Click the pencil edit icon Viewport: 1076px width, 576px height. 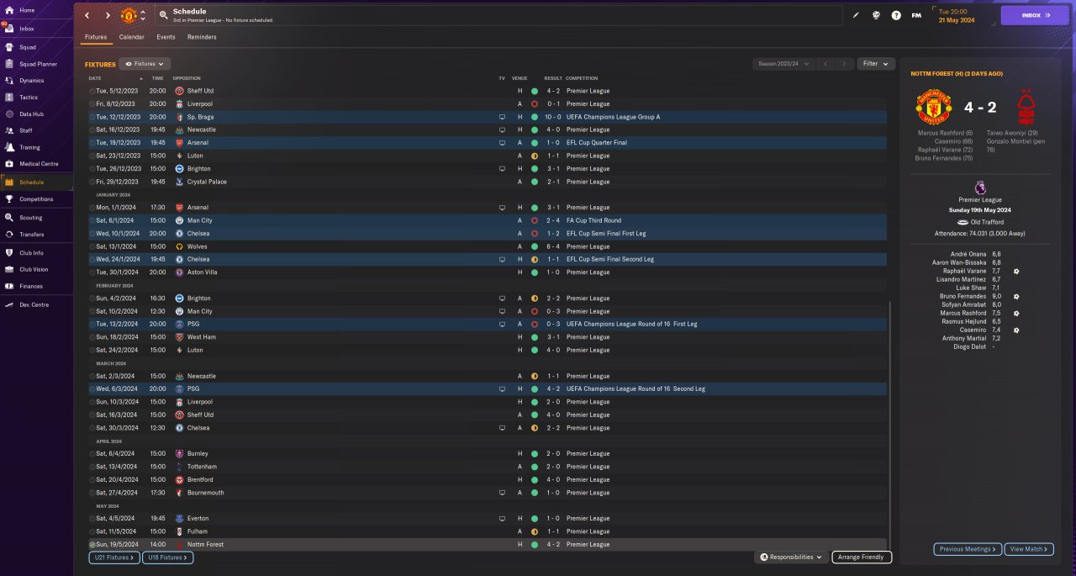[x=856, y=15]
